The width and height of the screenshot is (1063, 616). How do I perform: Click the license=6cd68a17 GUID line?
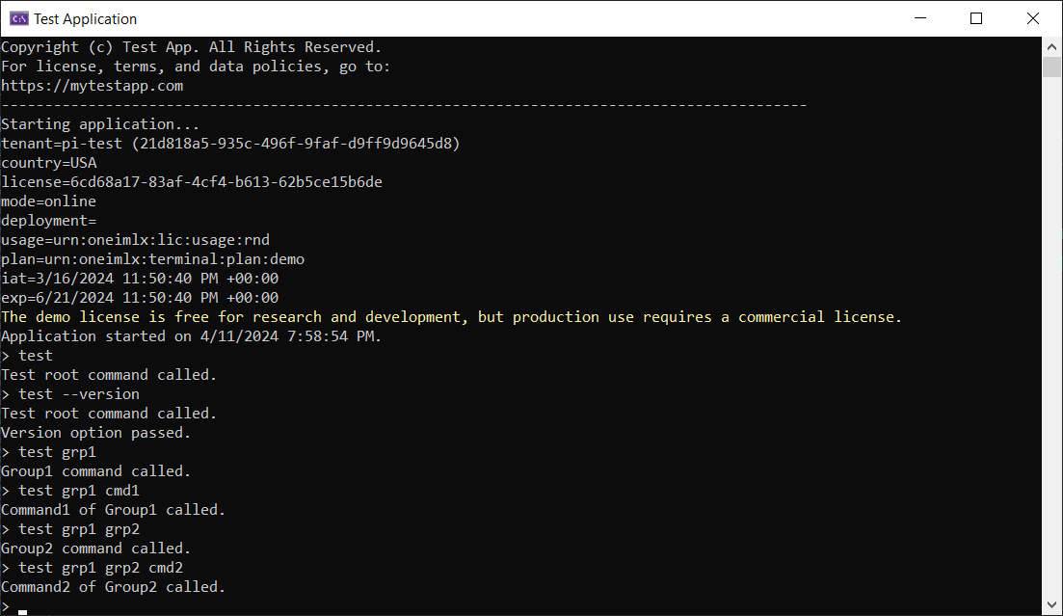point(191,182)
